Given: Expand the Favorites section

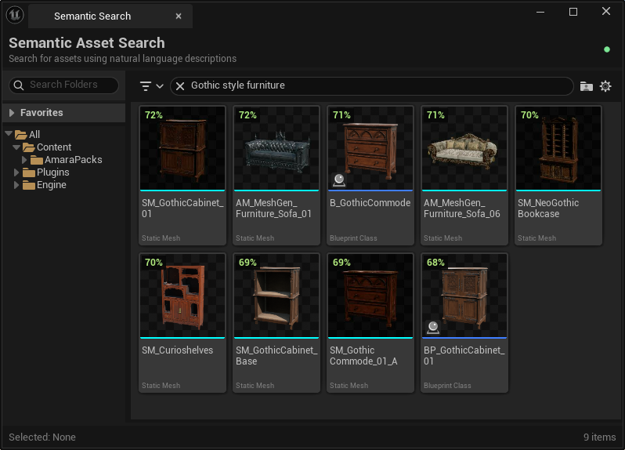Looking at the screenshot, I should click(x=12, y=113).
